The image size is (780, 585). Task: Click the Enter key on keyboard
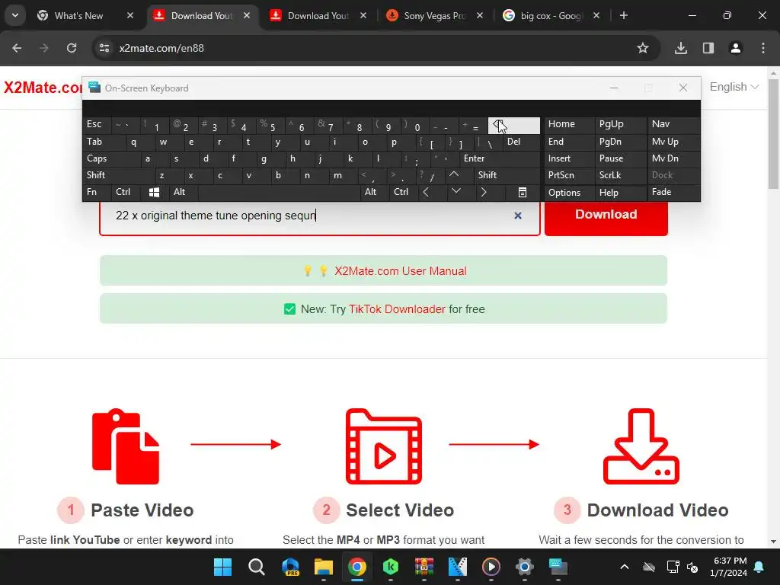[x=500, y=158]
